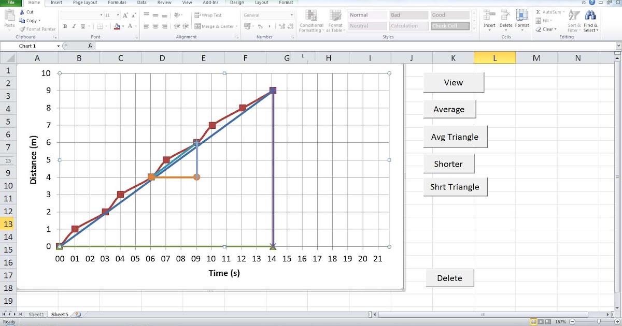Click the Avg Triangle button on the worksheet
The width and height of the screenshot is (622, 326).
(455, 137)
